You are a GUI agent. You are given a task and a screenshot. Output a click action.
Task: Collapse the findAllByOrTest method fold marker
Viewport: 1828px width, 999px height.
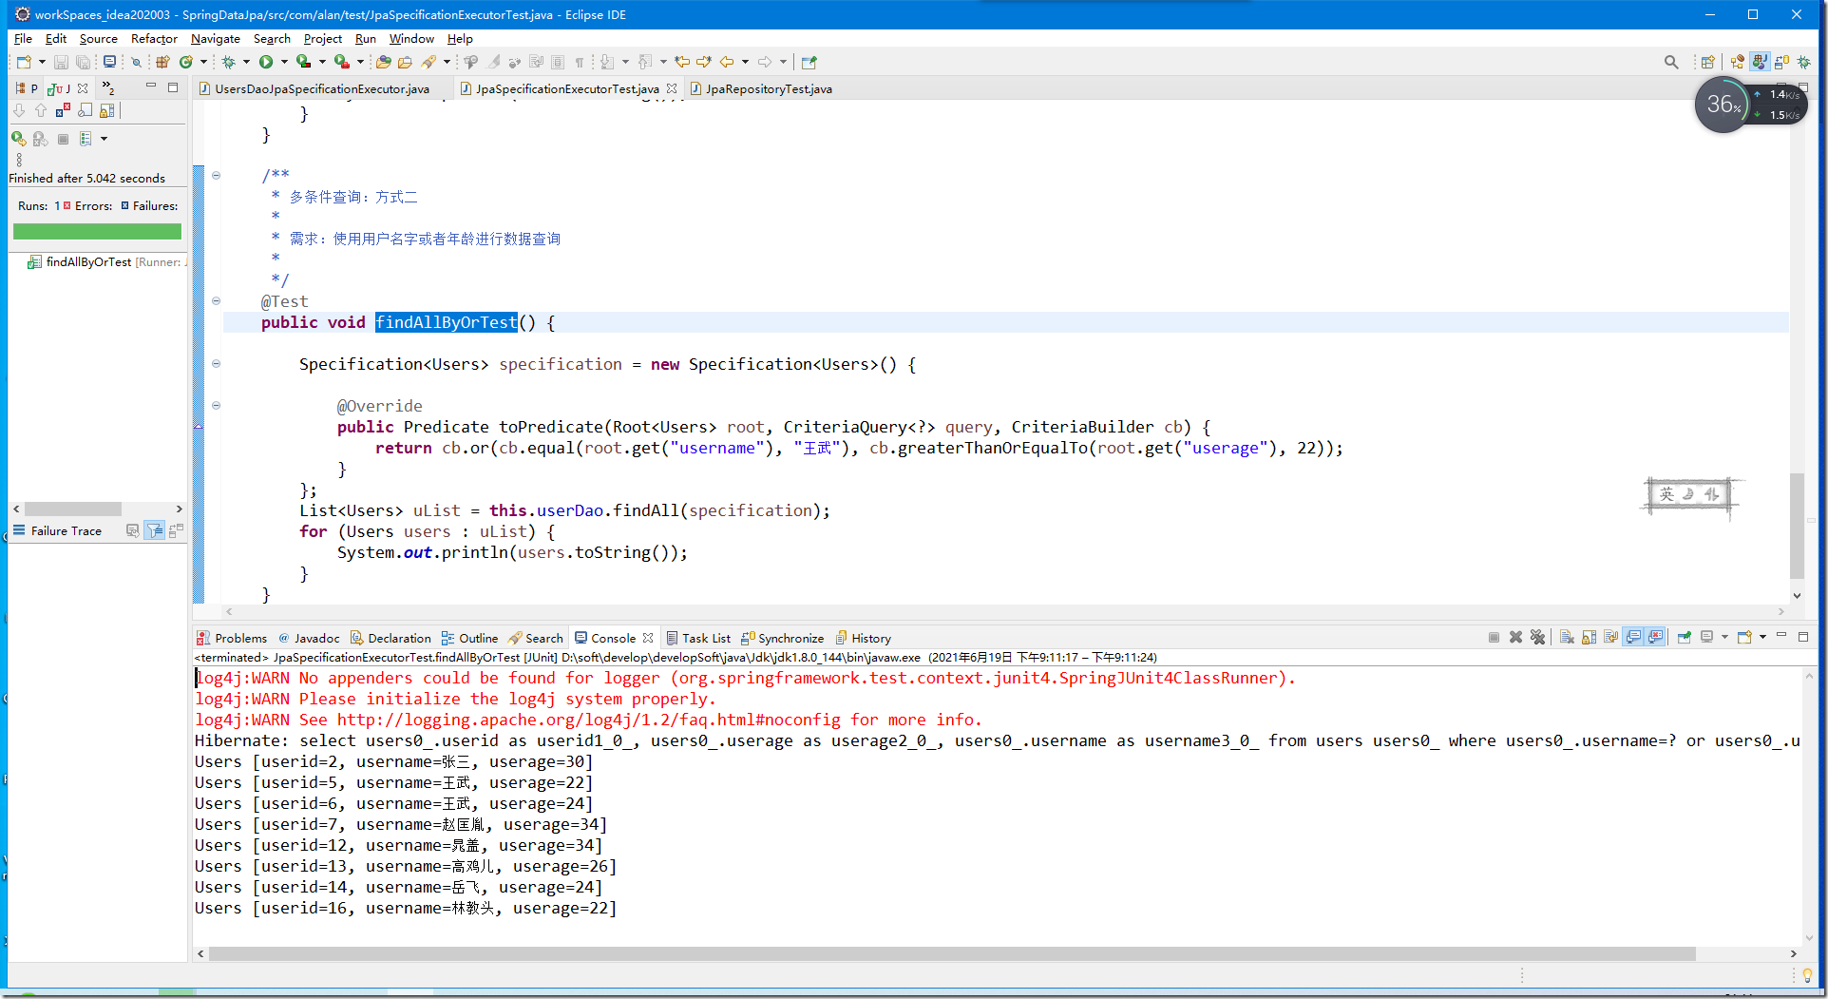(x=216, y=301)
